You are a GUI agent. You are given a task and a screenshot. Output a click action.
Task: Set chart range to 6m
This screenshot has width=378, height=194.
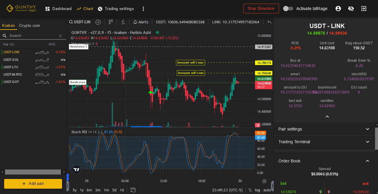click(89, 190)
